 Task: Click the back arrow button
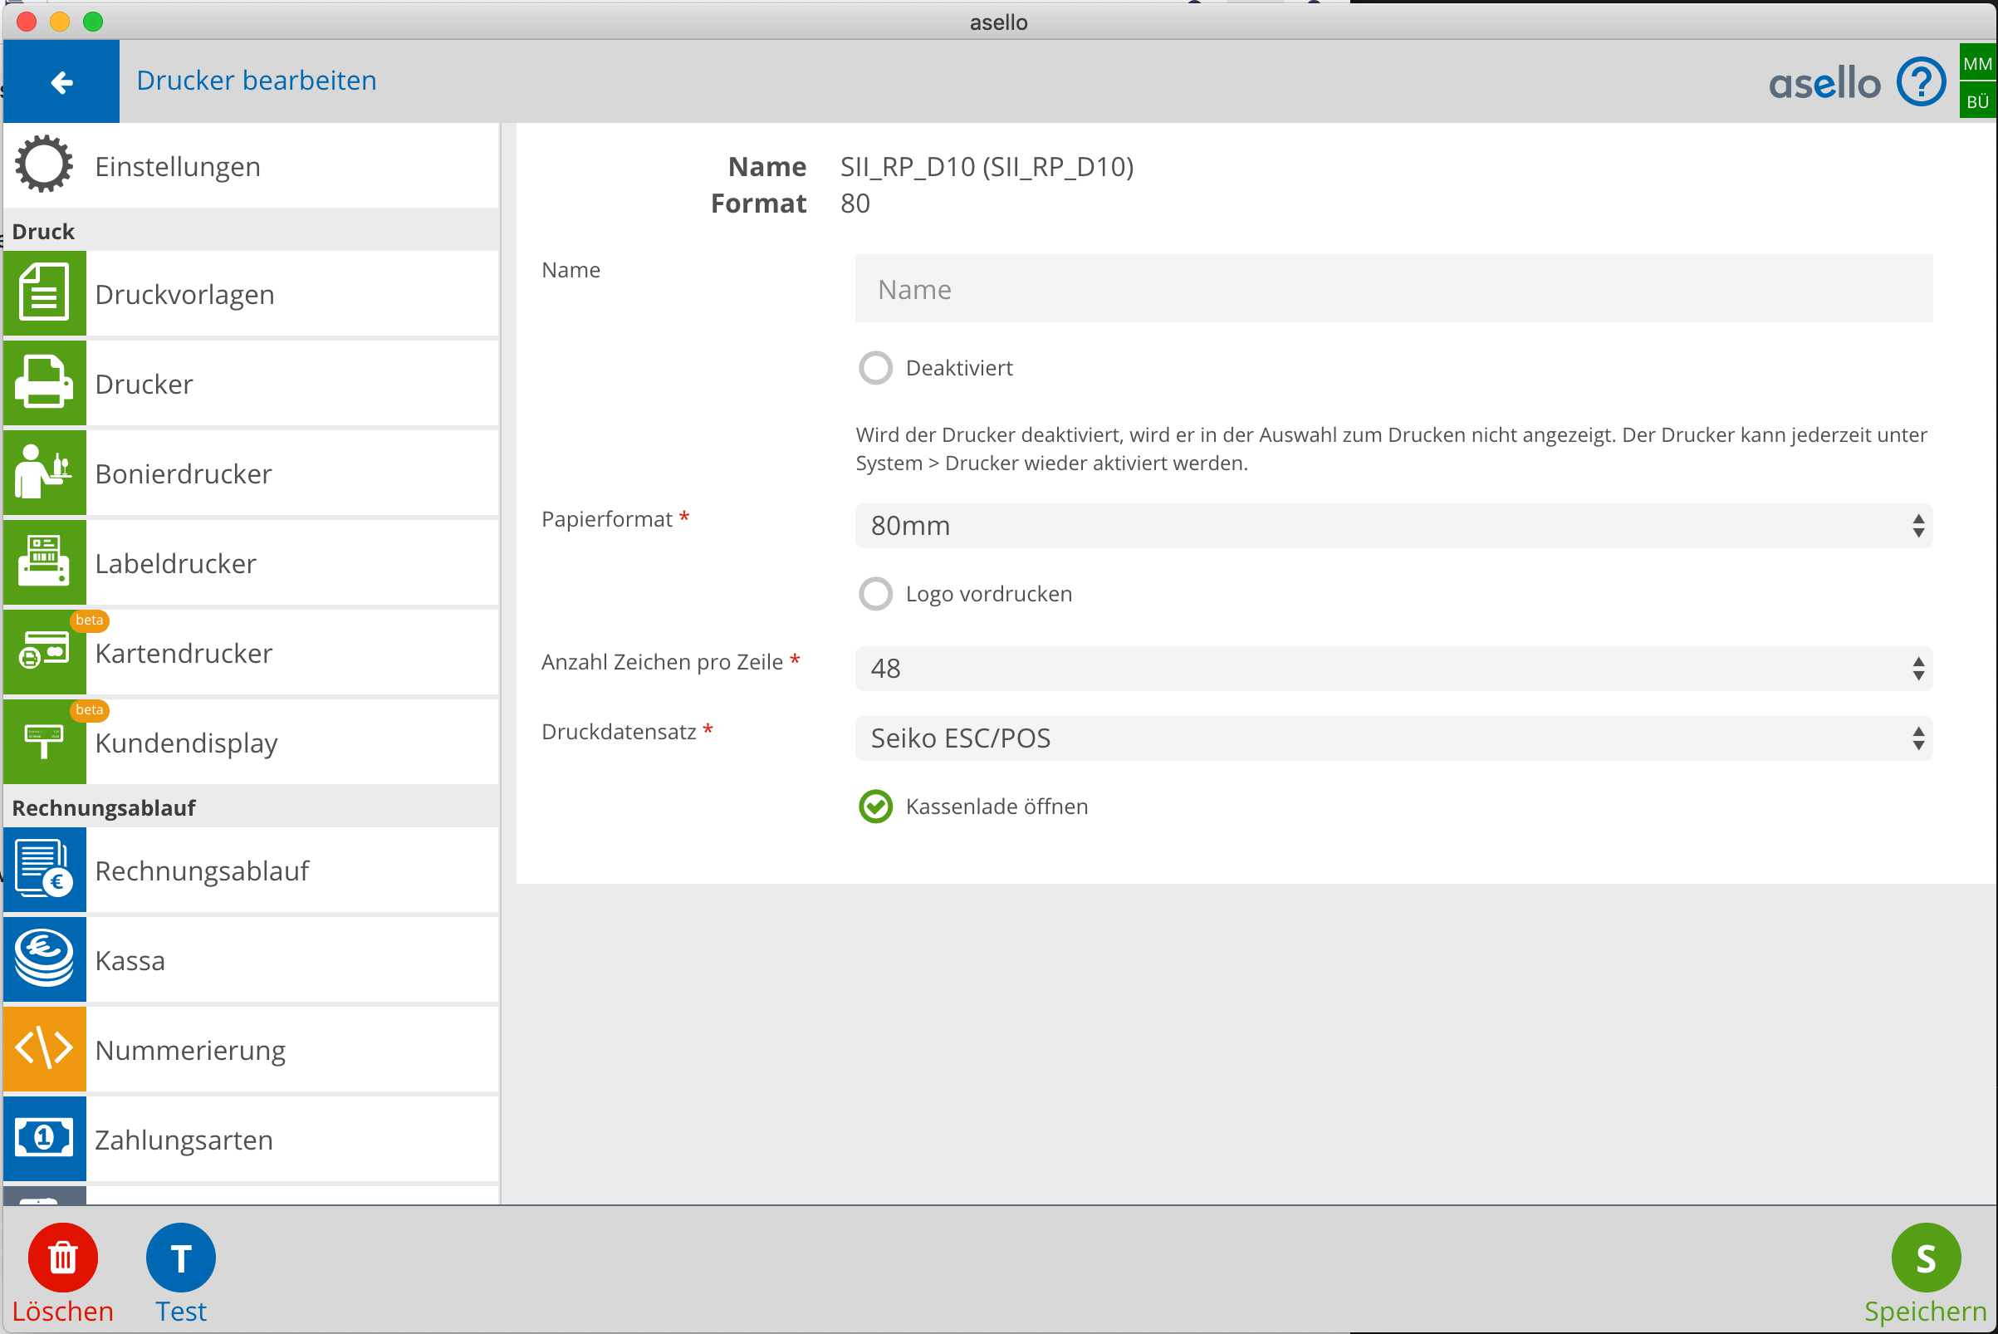click(61, 81)
